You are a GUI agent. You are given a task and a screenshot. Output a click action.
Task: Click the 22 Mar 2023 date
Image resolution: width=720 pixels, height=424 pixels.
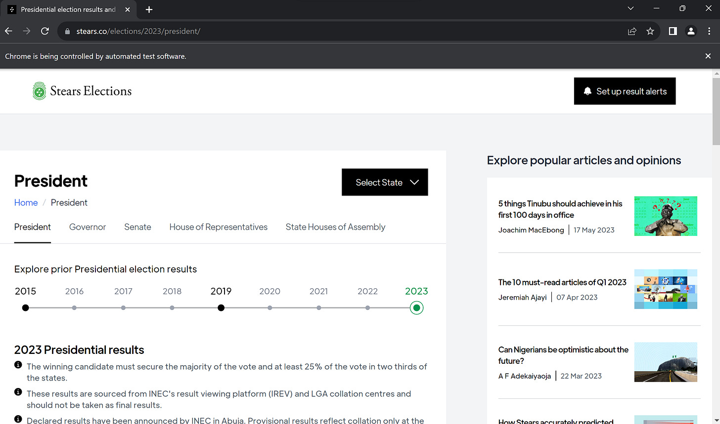[x=581, y=376]
